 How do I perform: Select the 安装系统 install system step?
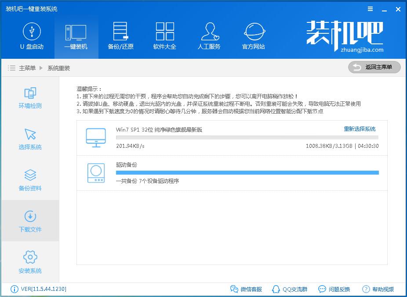(30, 262)
